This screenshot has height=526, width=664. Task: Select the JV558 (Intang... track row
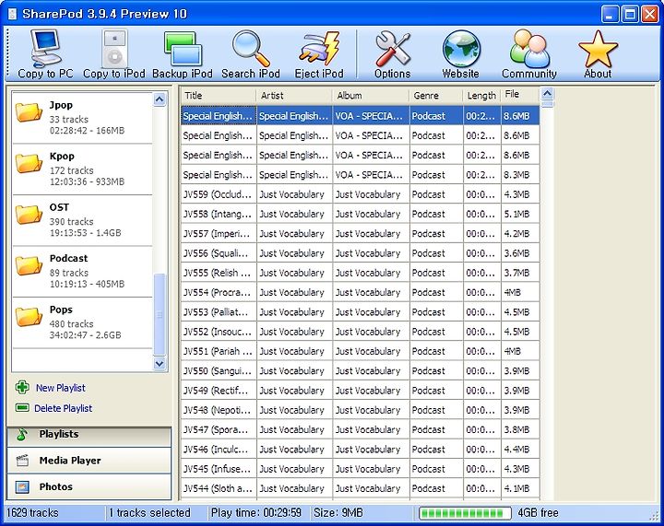point(361,214)
